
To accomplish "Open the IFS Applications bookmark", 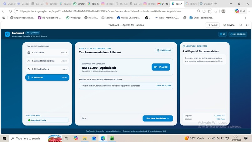I will (x=50, y=18).
